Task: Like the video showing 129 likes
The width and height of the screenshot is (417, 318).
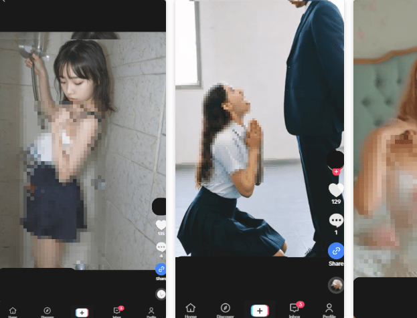Action: tap(336, 190)
